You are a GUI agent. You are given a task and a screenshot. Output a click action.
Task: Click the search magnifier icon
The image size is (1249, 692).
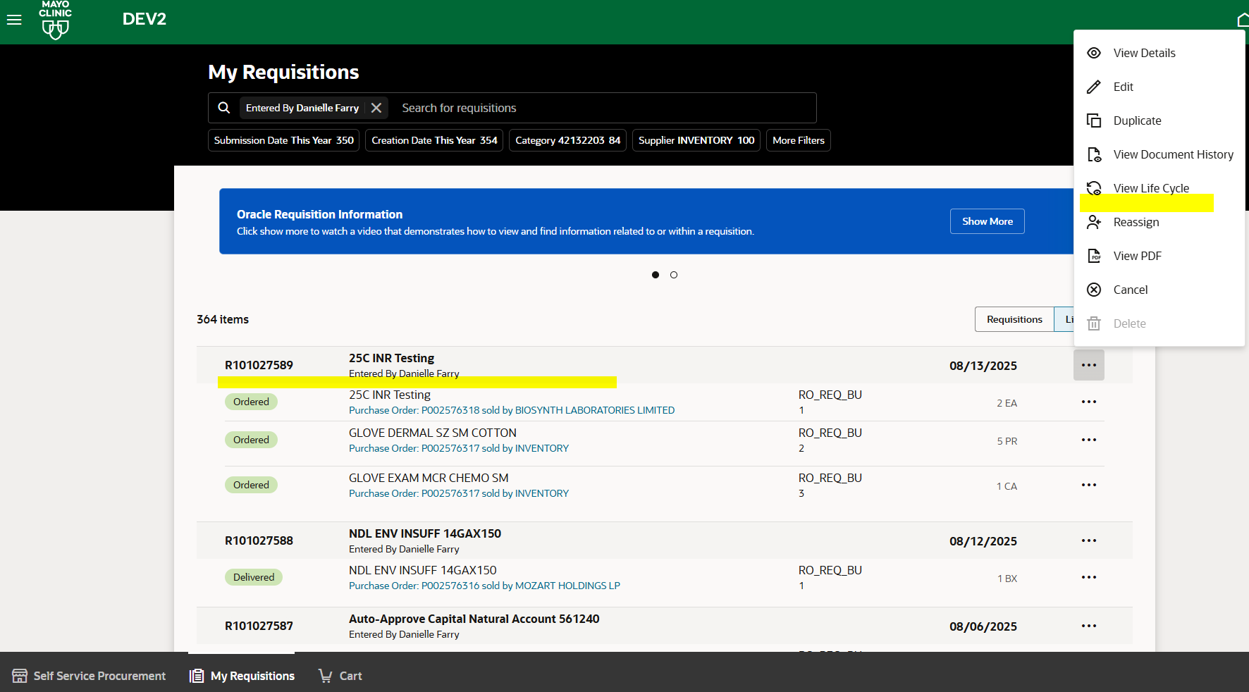point(224,107)
